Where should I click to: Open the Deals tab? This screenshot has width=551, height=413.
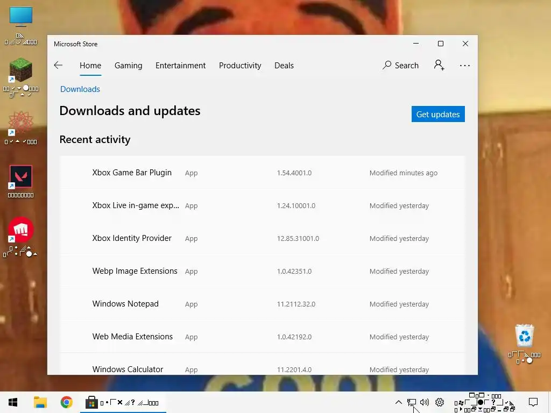coord(284,66)
